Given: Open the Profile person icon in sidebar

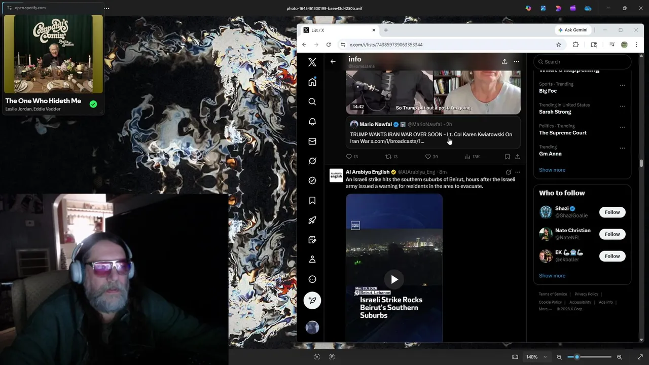Looking at the screenshot, I should 312,259.
